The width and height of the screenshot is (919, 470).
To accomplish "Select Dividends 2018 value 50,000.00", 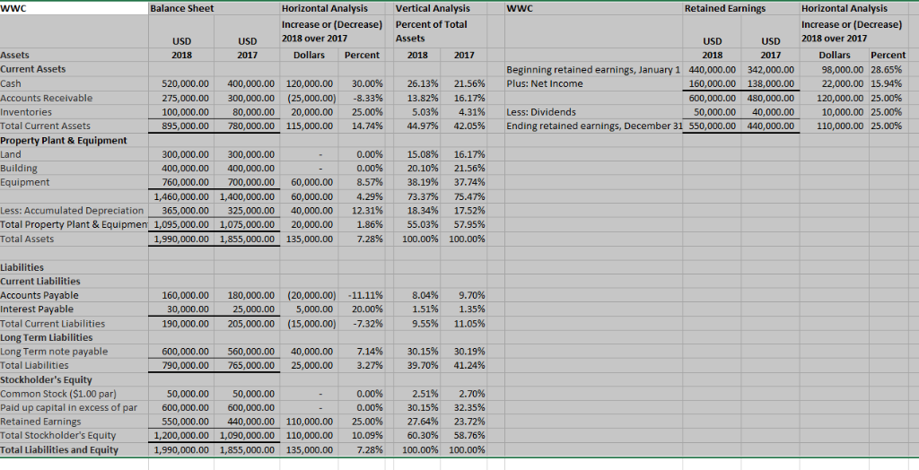I will [715, 112].
